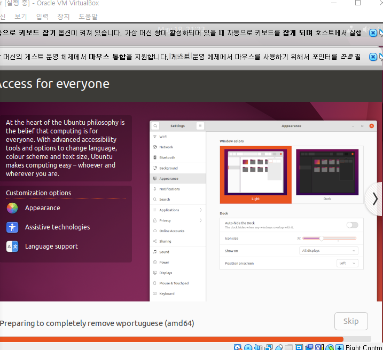Select Wi-Fi in the Settings sidebar
Image resolution: width=383 pixels, height=350 pixels.
(177, 137)
